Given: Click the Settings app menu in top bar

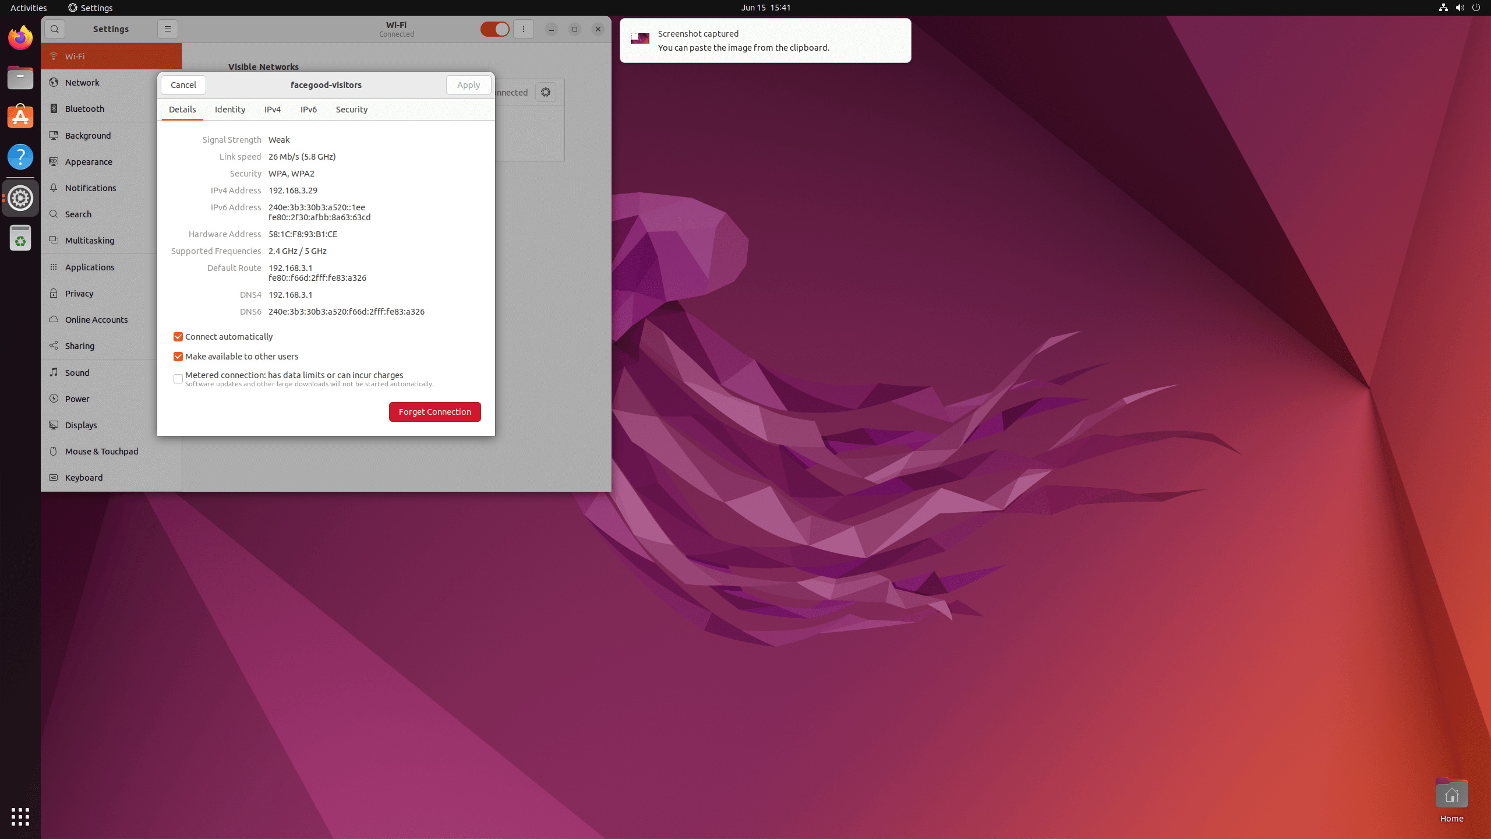Looking at the screenshot, I should click(x=90, y=8).
